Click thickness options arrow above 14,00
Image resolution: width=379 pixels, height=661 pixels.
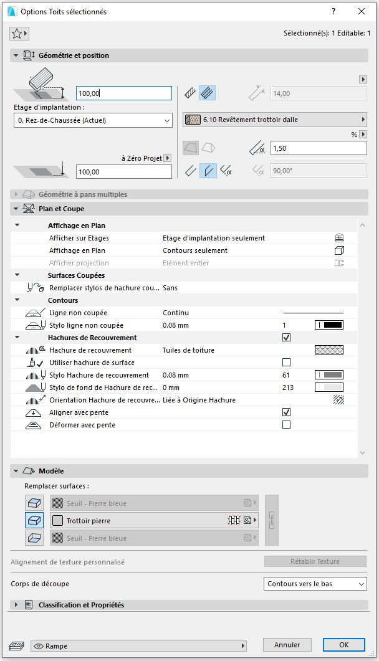click(x=363, y=79)
